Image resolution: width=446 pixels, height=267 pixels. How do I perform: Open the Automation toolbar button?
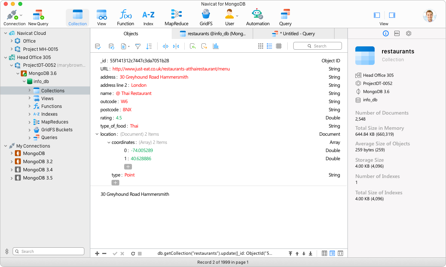click(x=258, y=18)
